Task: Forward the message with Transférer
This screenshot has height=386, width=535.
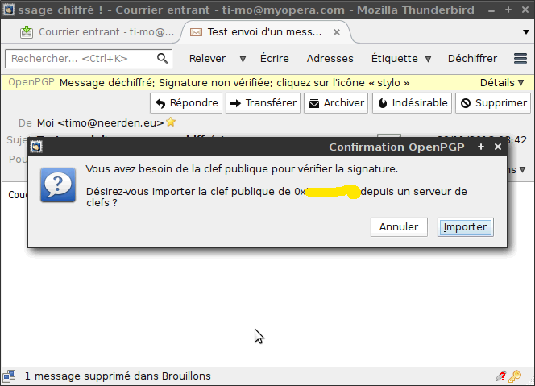Action: tap(263, 103)
